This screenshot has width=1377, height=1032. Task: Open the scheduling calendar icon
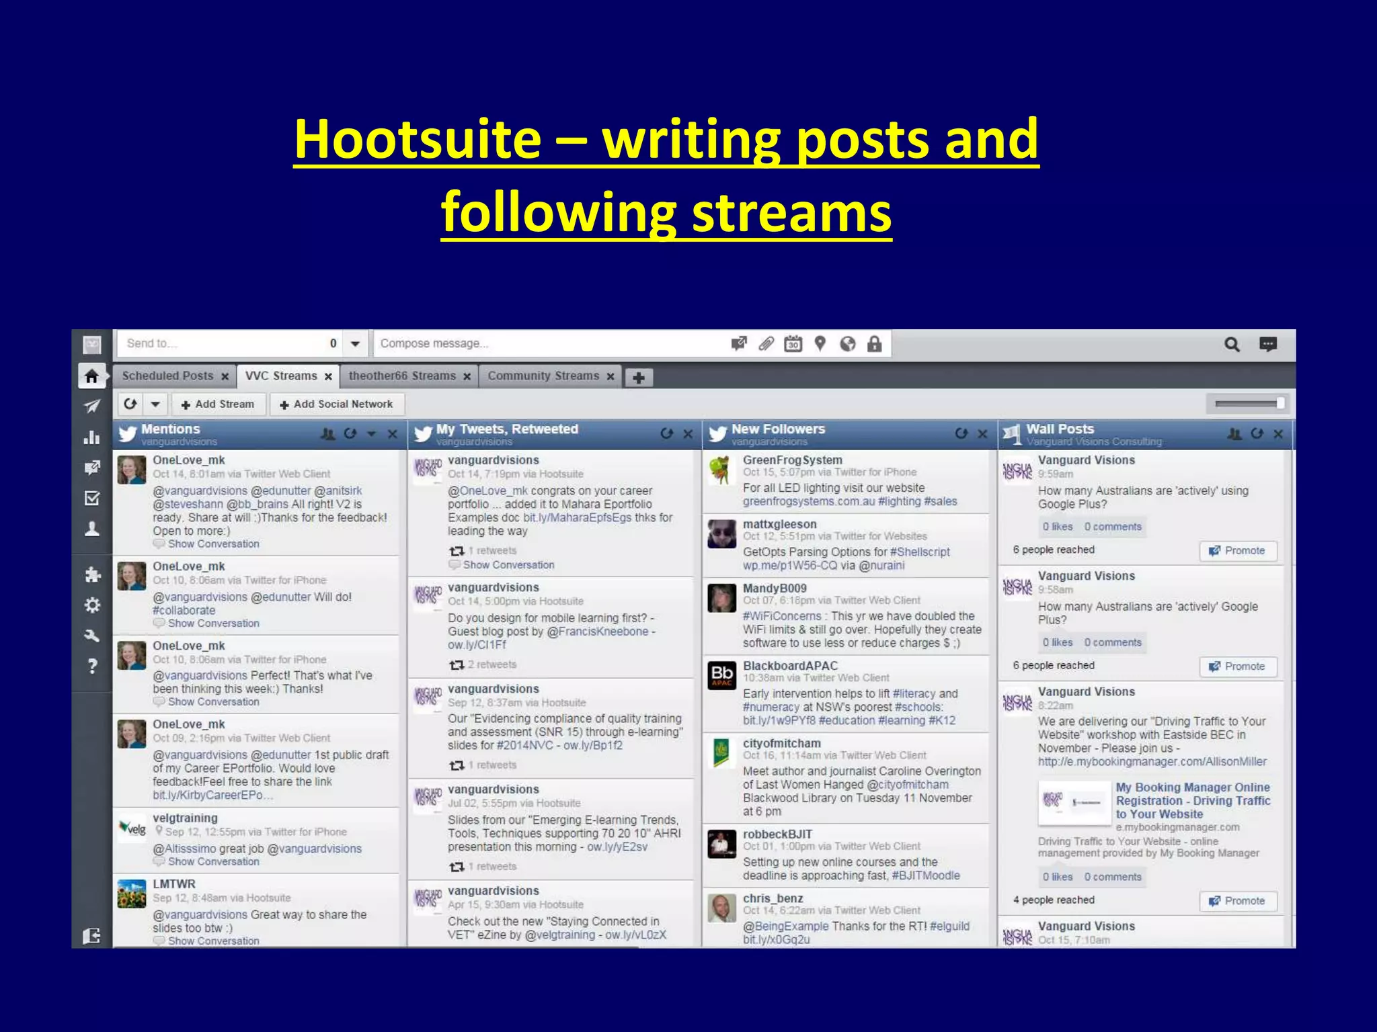[x=793, y=344]
